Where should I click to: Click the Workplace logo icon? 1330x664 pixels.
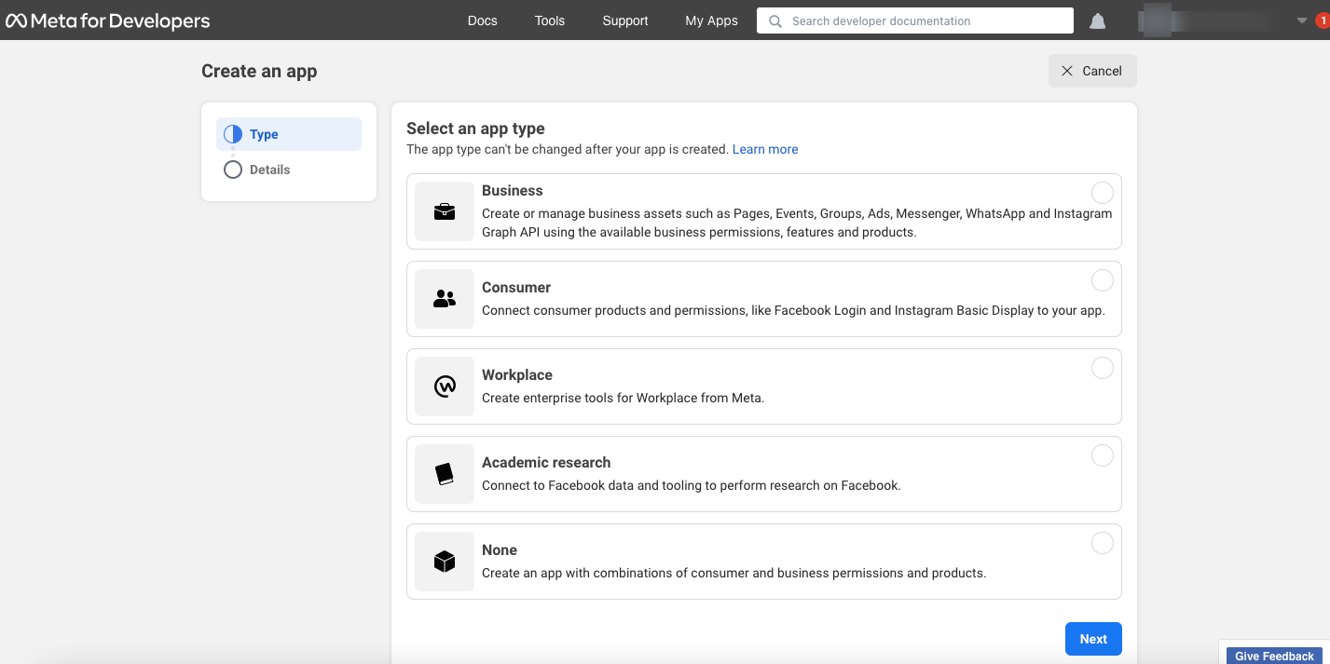(x=445, y=386)
